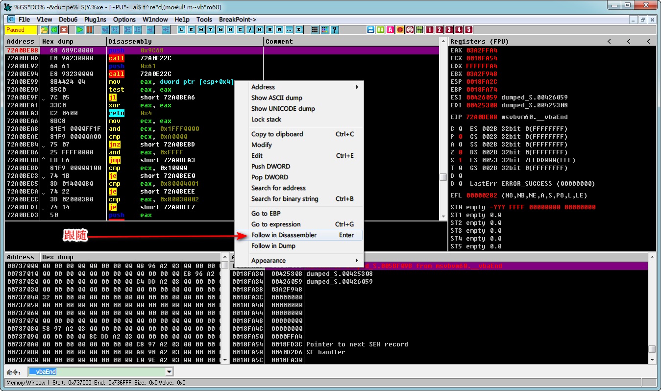Open Handles window with H icon
Viewport: 661px width, 391px height.
coord(231,30)
